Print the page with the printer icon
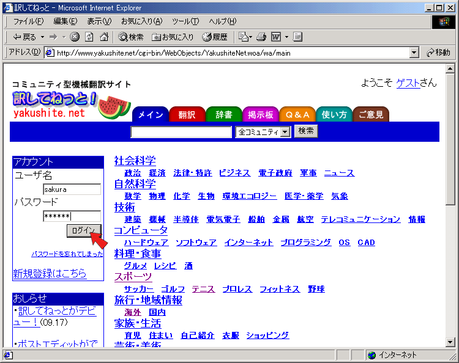This screenshot has height=363, width=459. pyautogui.click(x=261, y=37)
